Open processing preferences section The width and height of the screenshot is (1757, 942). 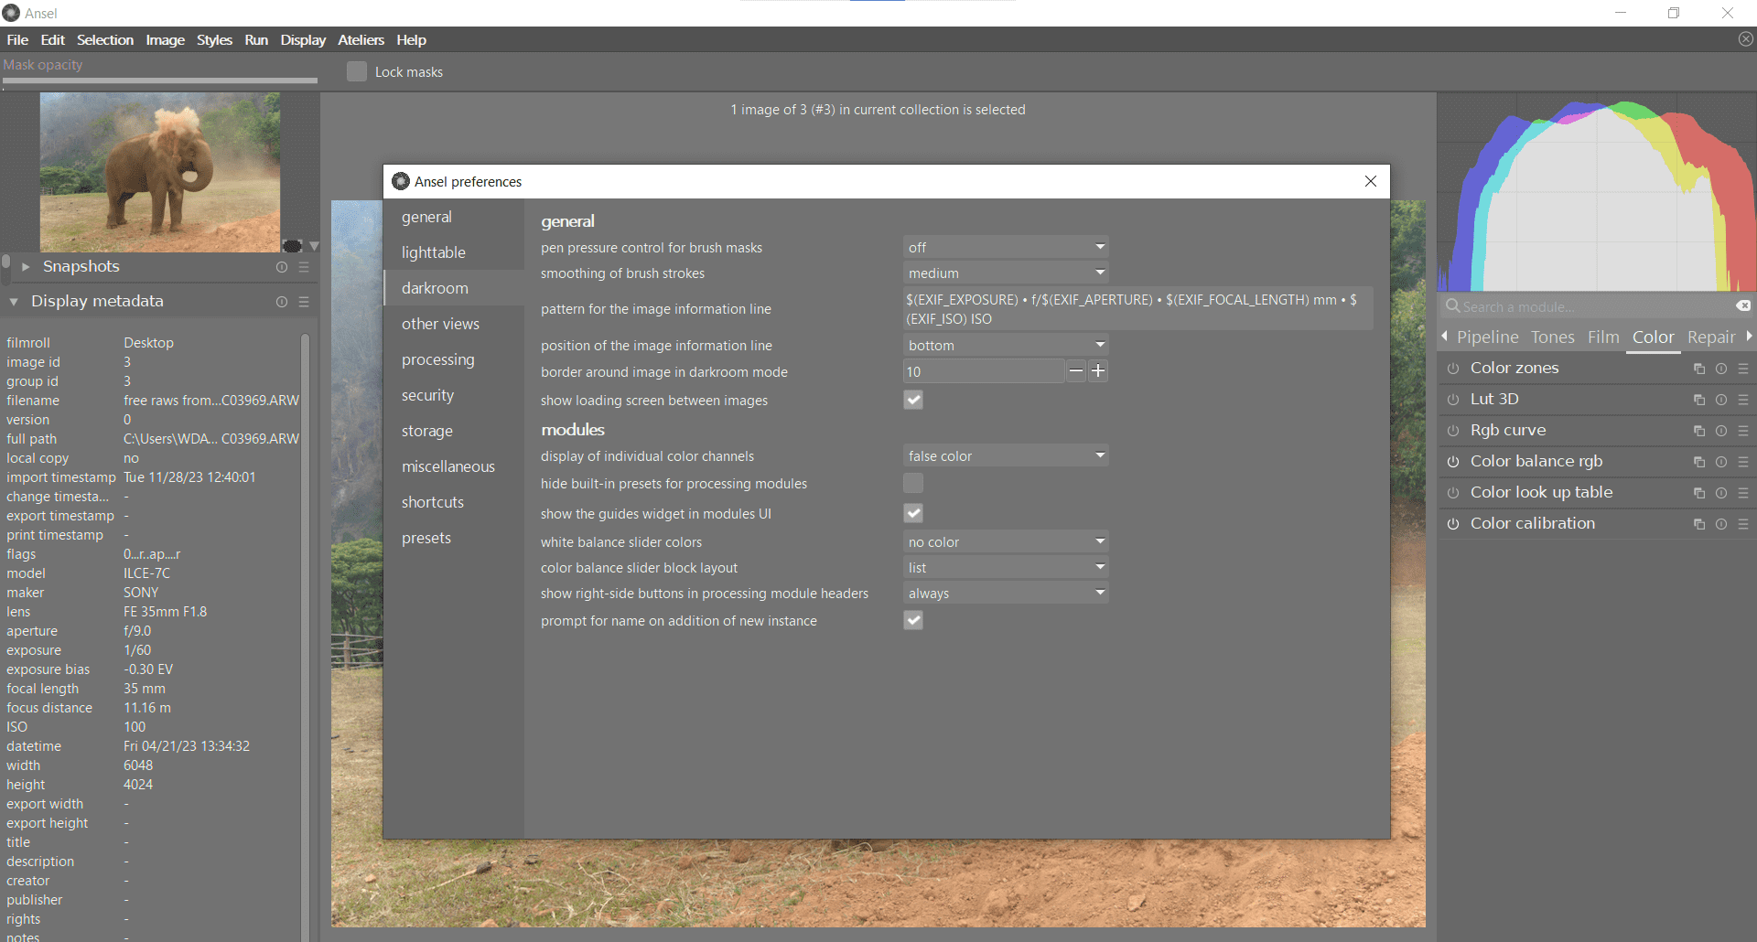tap(454, 359)
